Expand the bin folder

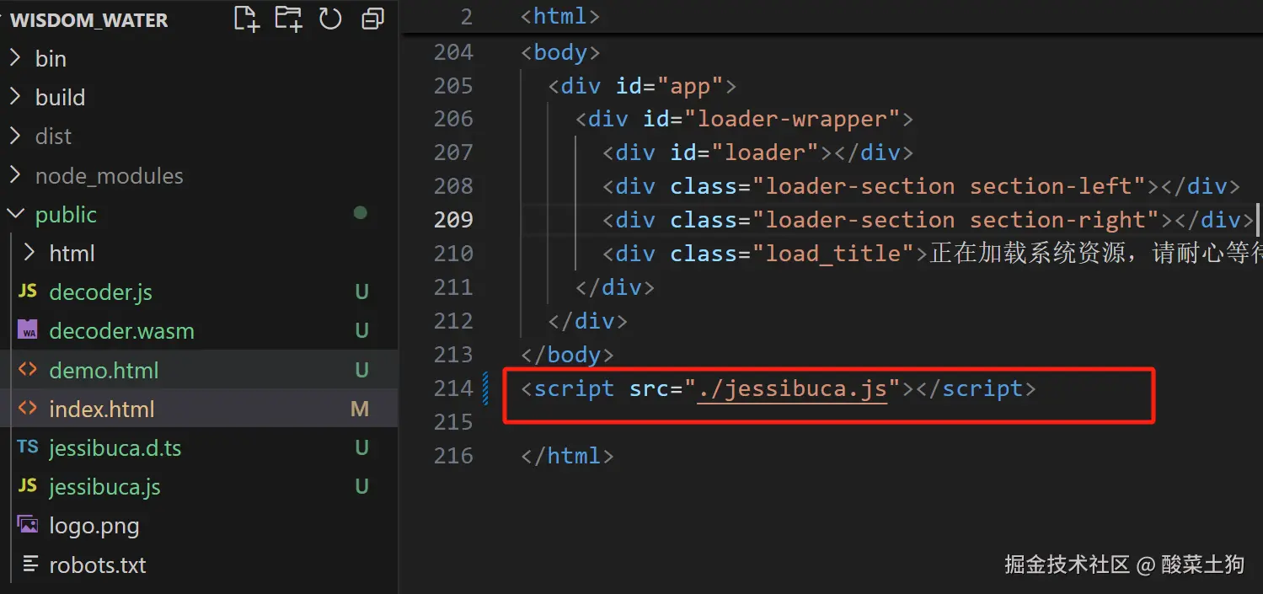click(x=51, y=58)
